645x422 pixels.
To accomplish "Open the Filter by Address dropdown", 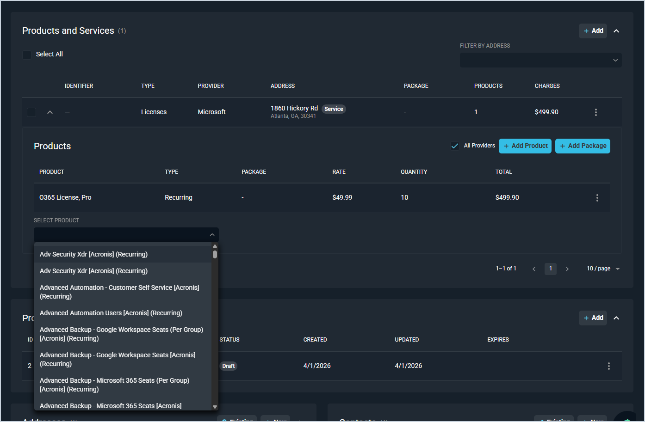I will (540, 60).
